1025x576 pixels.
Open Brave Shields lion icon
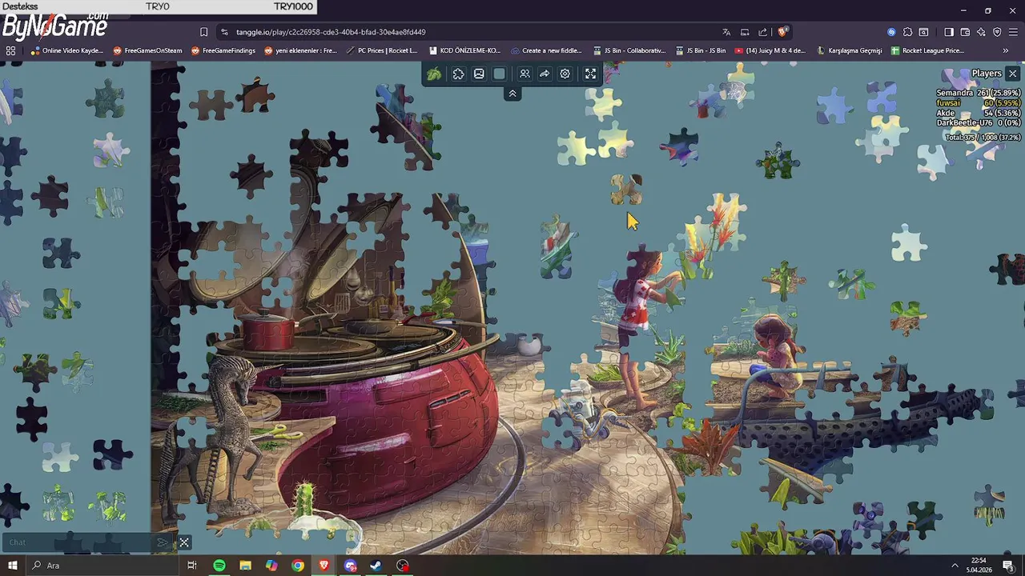point(782,32)
